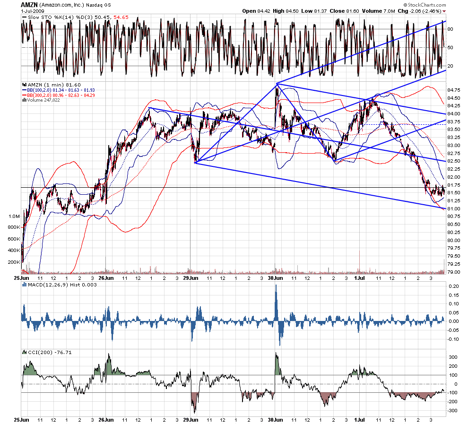Click the -0.10 MACD axis label
The image size is (468, 424).
click(x=453, y=339)
